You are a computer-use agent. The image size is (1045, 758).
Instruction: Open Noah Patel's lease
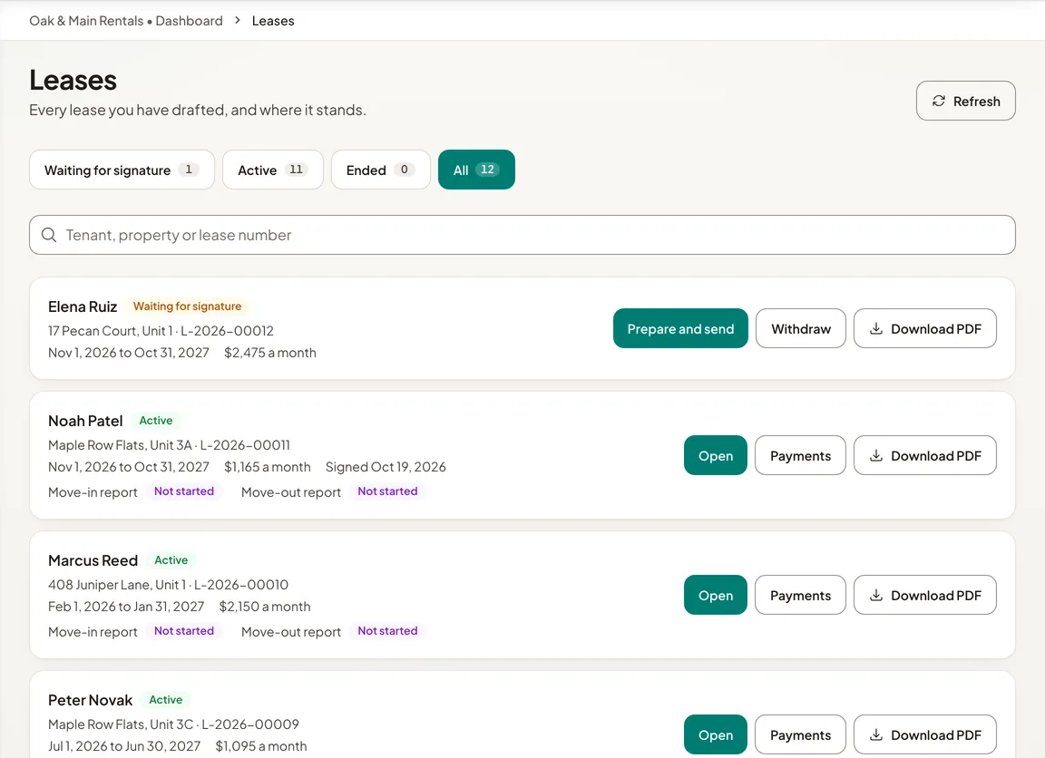coord(716,455)
